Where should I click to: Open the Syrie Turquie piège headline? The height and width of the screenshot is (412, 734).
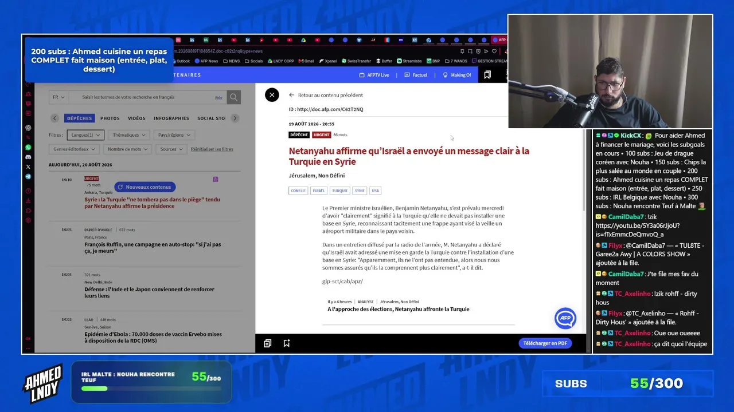pos(153,203)
